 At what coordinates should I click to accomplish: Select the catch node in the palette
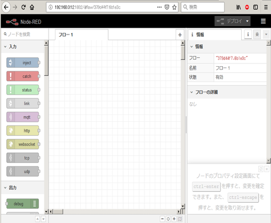23,76
